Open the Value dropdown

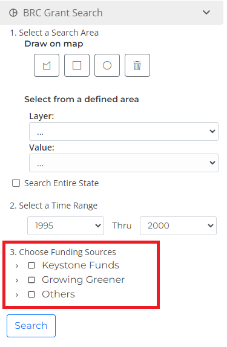123,163
